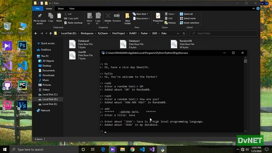The height and width of the screenshot is (153, 272).
Task: Select the RandomDB file
Action: click(x=183, y=44)
